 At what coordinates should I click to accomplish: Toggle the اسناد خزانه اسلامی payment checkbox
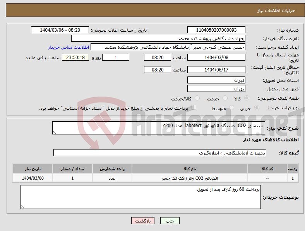point(194,107)
